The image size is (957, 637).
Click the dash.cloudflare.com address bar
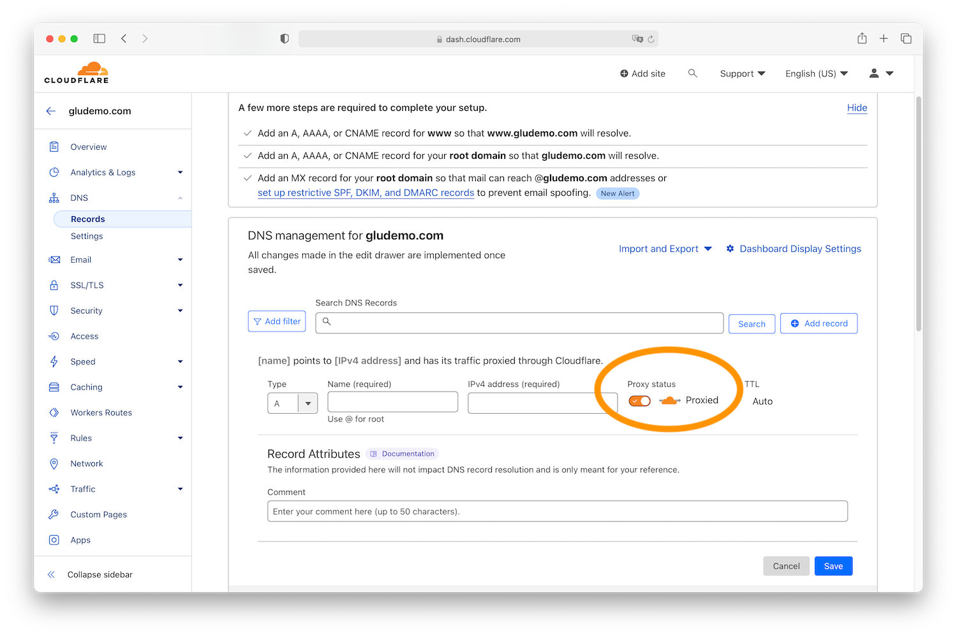click(478, 39)
